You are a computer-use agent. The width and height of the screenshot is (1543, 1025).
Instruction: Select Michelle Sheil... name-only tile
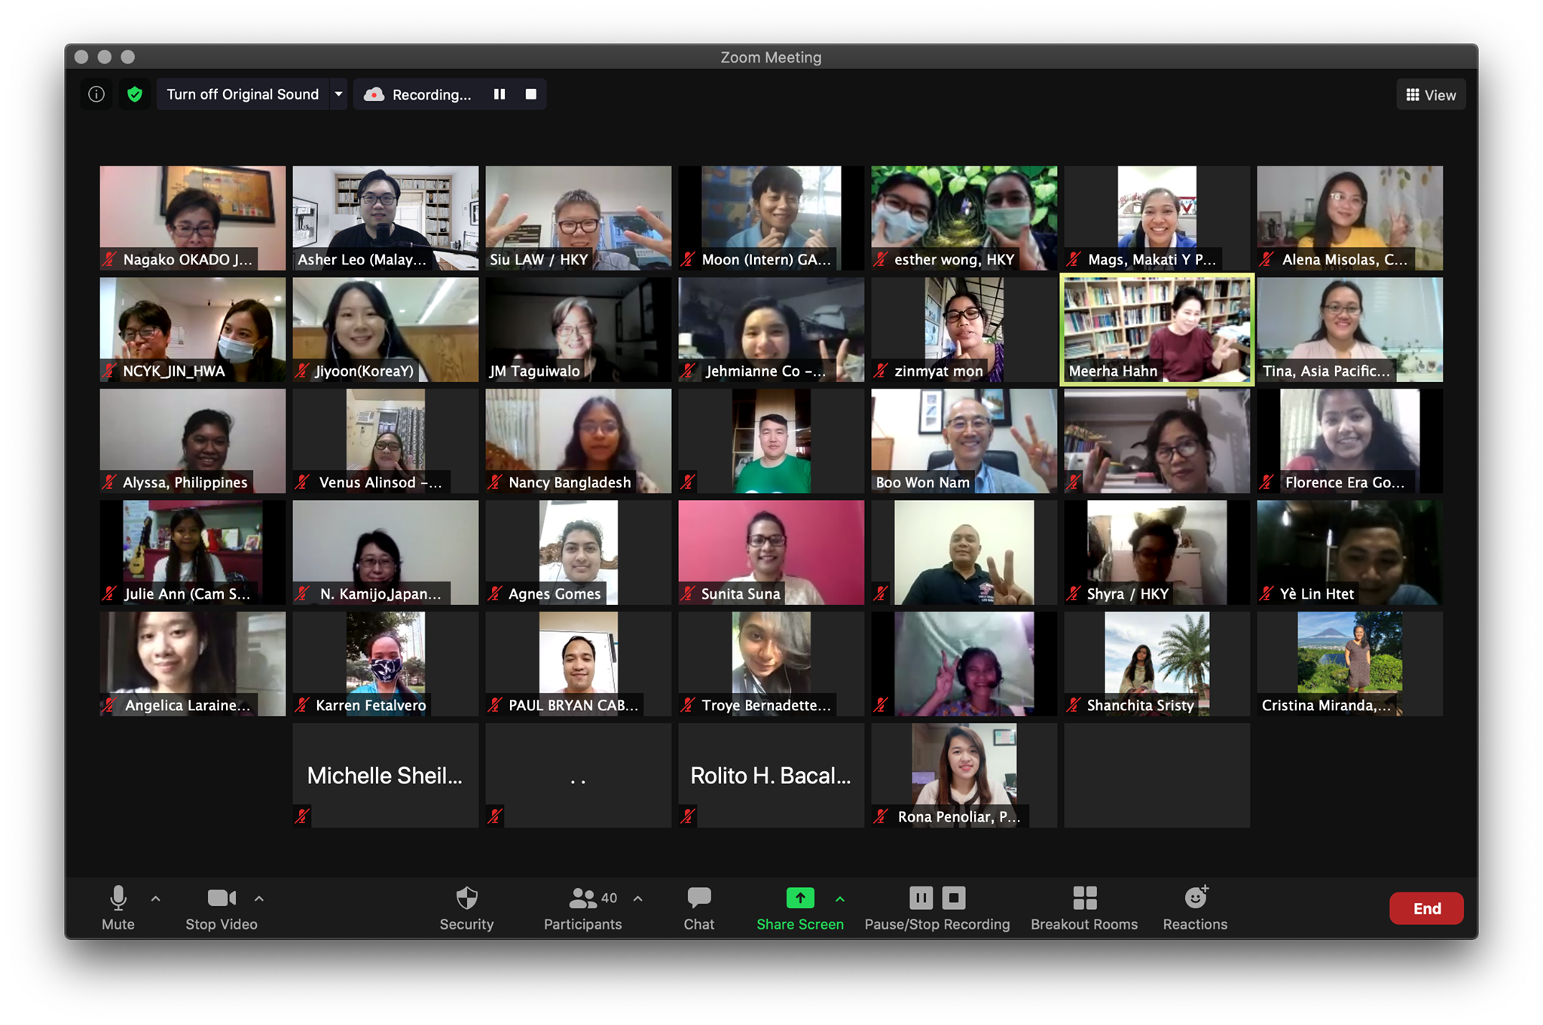tap(386, 775)
